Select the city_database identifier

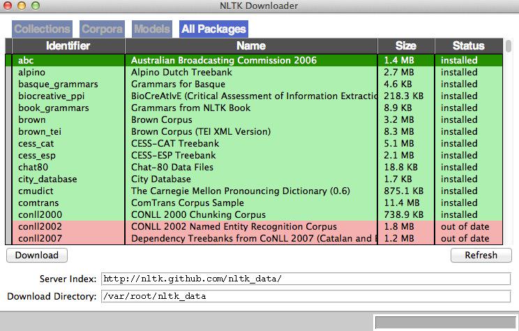pos(47,179)
